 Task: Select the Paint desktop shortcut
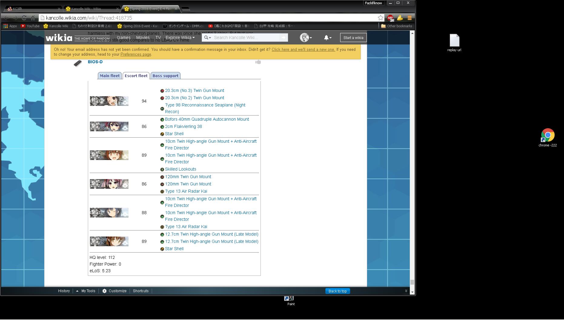(x=291, y=301)
